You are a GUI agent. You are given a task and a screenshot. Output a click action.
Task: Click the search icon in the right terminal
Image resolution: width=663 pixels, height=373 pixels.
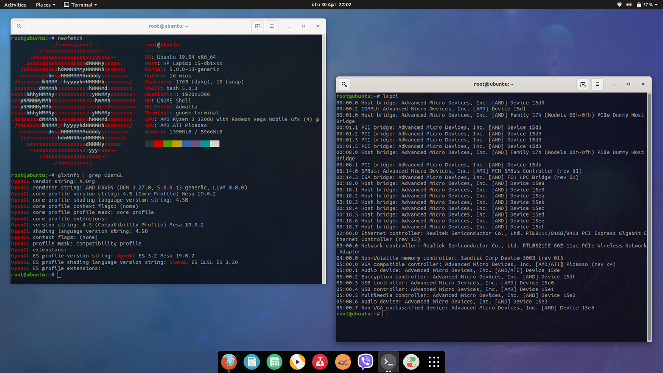point(343,84)
